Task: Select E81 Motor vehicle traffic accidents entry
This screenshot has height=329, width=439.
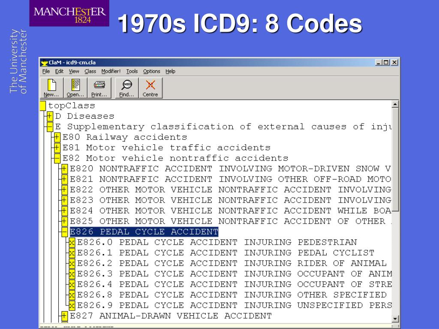Action: click(166, 148)
